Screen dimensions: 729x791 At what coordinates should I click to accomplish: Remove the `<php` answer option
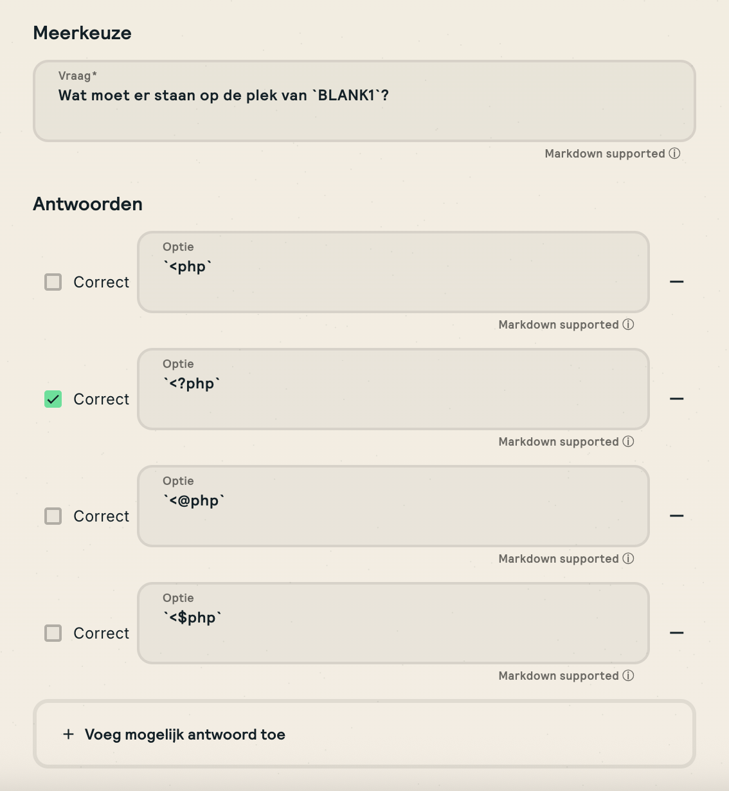pyautogui.click(x=676, y=282)
